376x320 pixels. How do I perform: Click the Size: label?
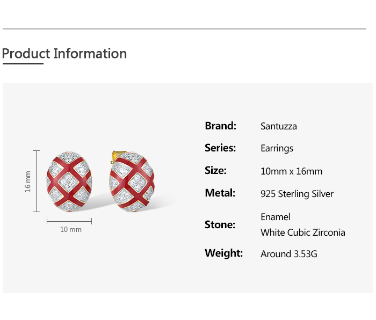click(x=215, y=171)
